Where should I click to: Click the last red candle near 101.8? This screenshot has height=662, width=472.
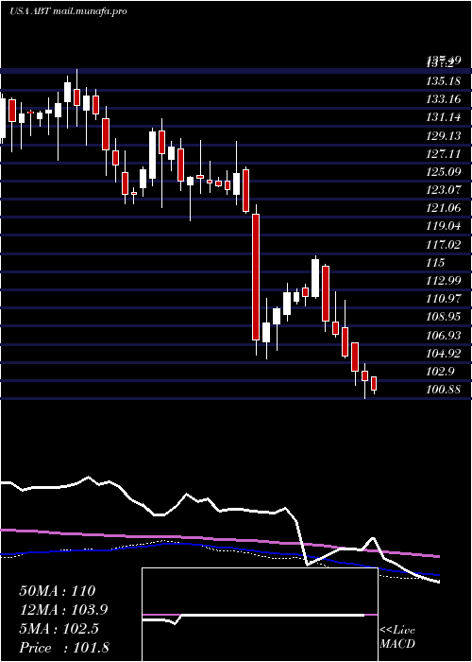tap(374, 384)
